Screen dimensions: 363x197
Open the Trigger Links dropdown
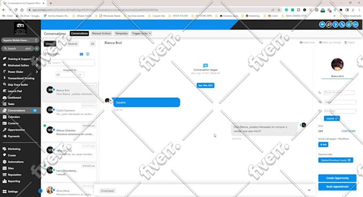coord(141,34)
